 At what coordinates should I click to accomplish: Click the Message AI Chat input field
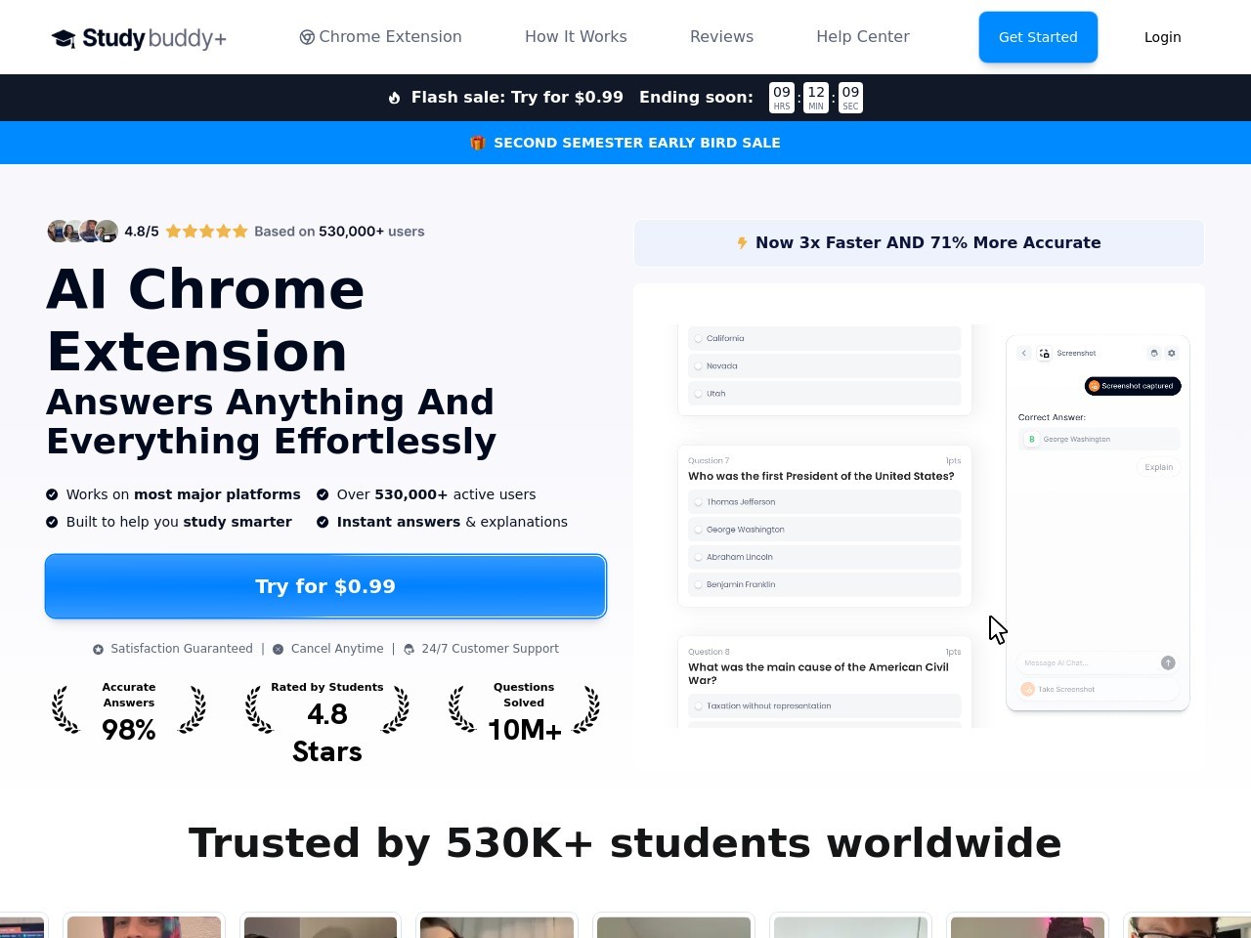tap(1085, 662)
